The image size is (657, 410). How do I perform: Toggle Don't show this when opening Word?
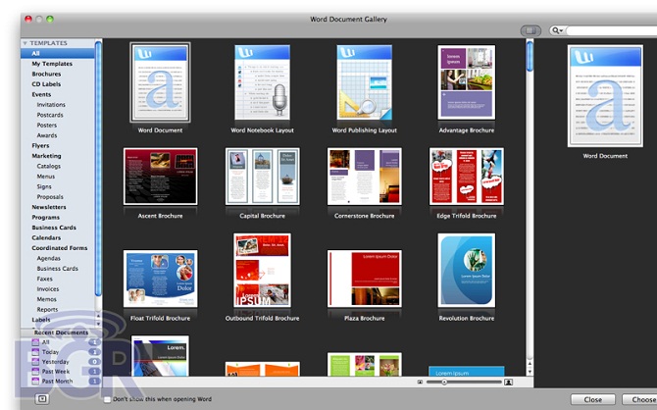pos(107,399)
